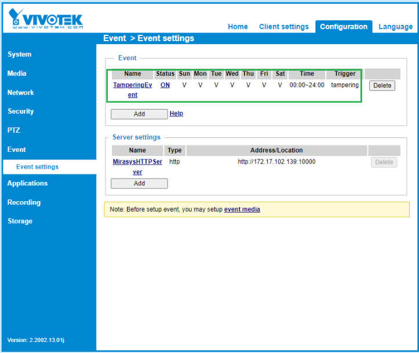Click the VIVOTEK logo
Viewport: 419px width, 353px height.
[x=46, y=18]
